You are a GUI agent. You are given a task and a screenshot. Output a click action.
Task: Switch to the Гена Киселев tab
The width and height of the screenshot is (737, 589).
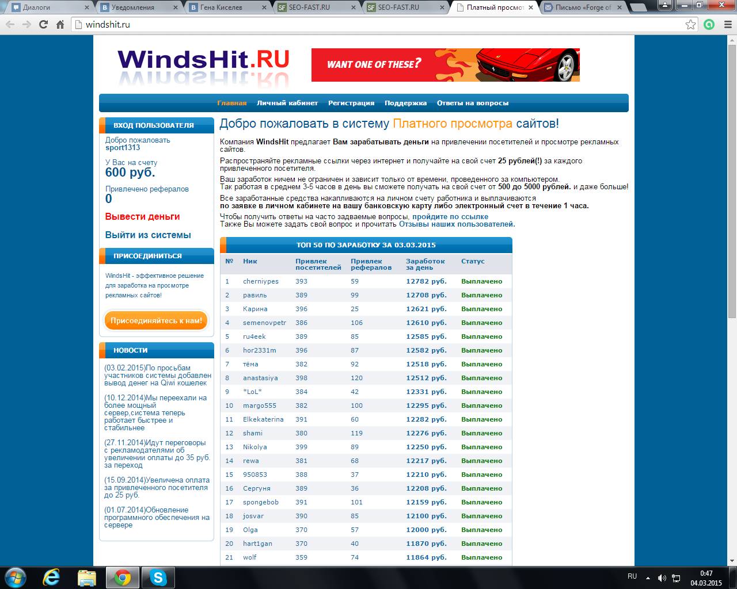click(226, 7)
